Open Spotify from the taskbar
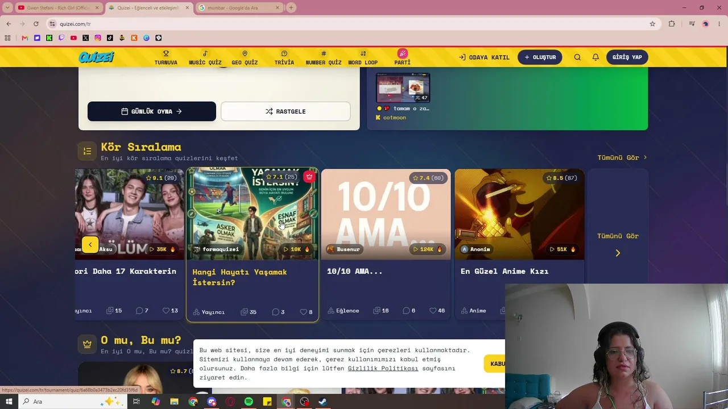728x409 pixels. pos(249,402)
